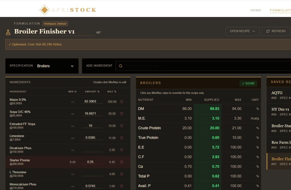Edit Starter Premix amount 0.25
The width and height of the screenshot is (291, 190).
92,162
